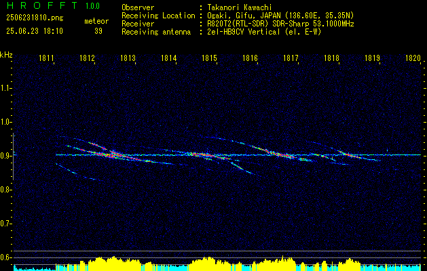Click the 'Observer' field label

pos(138,7)
